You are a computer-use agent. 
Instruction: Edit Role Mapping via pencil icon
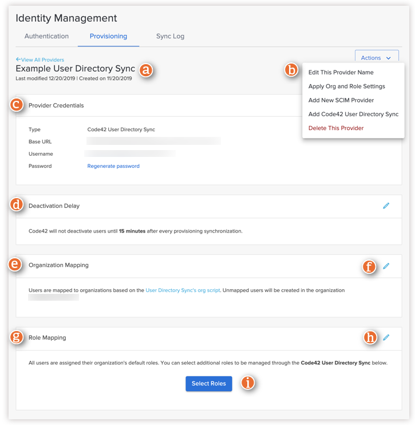(386, 337)
